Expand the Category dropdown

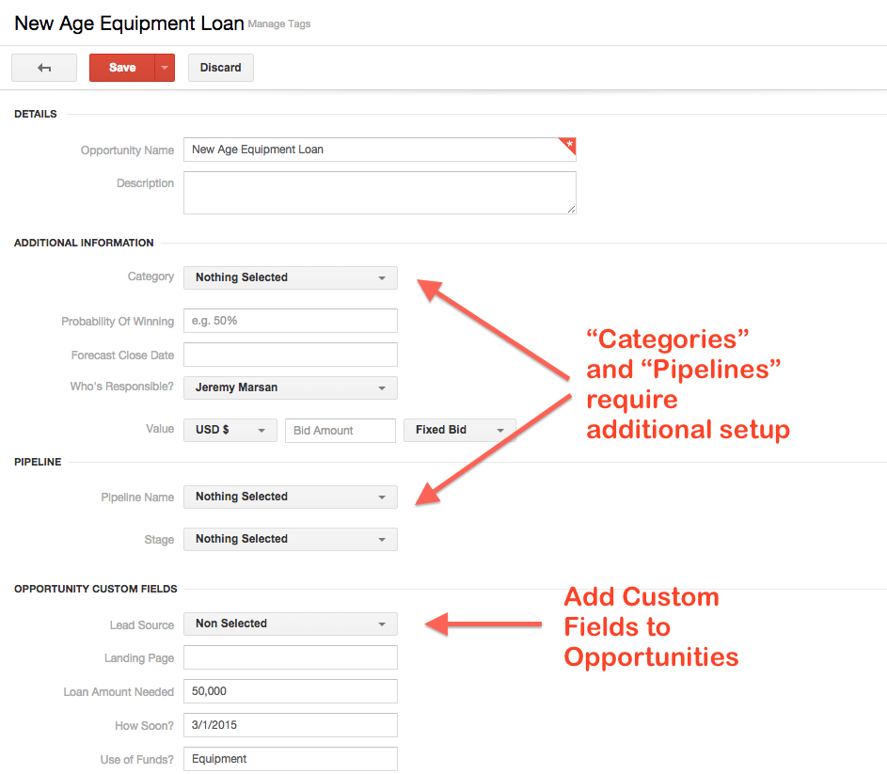tap(291, 277)
